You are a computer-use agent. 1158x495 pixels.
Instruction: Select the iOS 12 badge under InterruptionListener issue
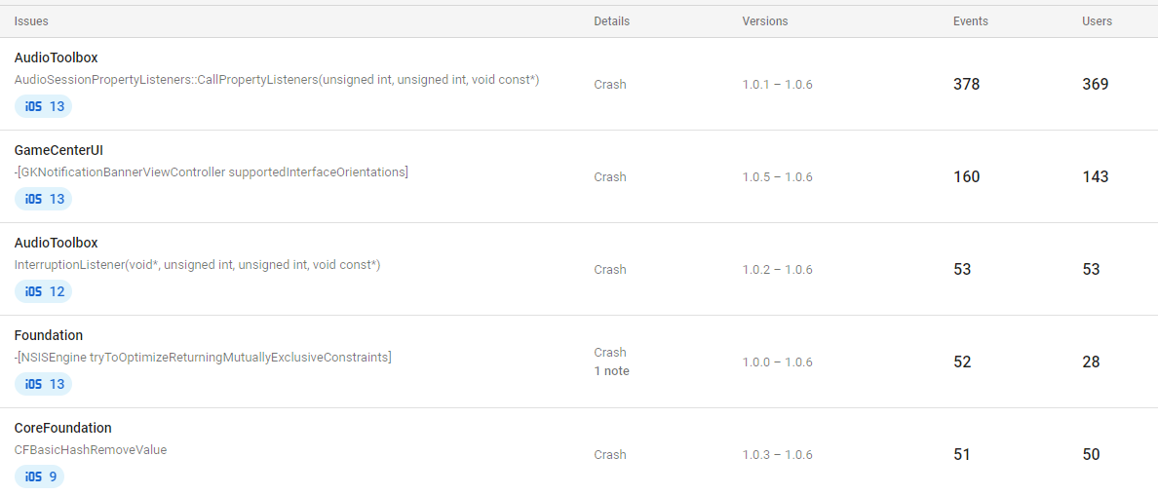[43, 291]
